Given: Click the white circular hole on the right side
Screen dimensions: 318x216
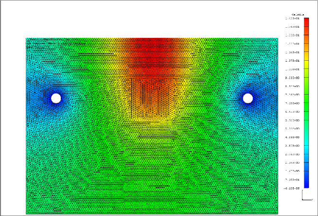Looking at the screenshot, I should tap(247, 99).
